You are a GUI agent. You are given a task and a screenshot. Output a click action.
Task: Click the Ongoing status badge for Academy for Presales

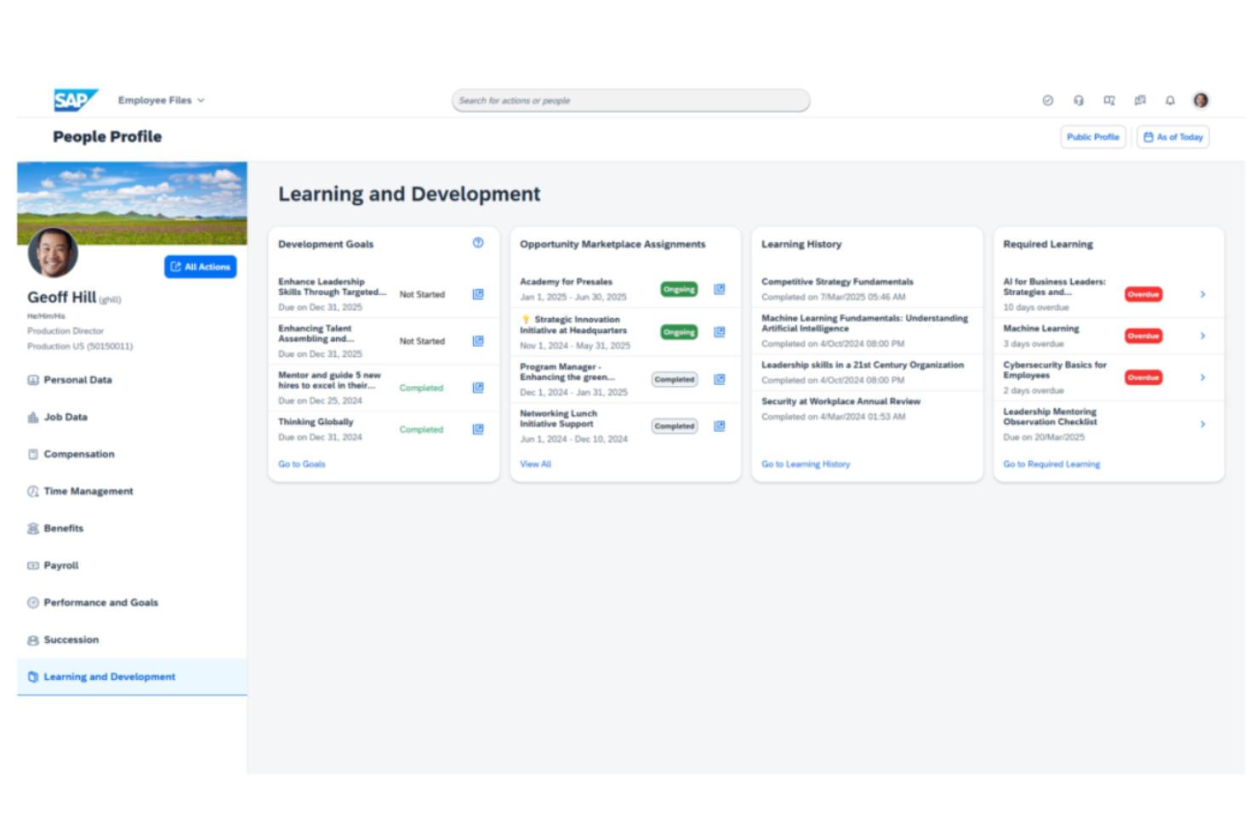(x=678, y=289)
